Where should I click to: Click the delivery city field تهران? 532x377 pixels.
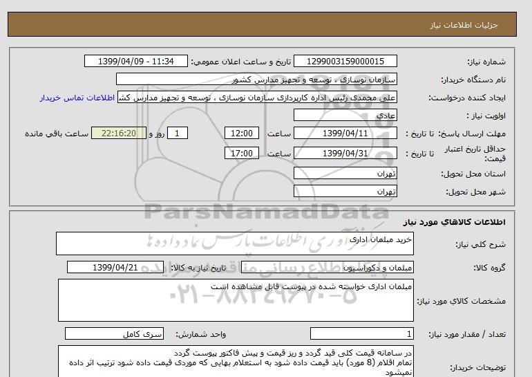[345, 191]
